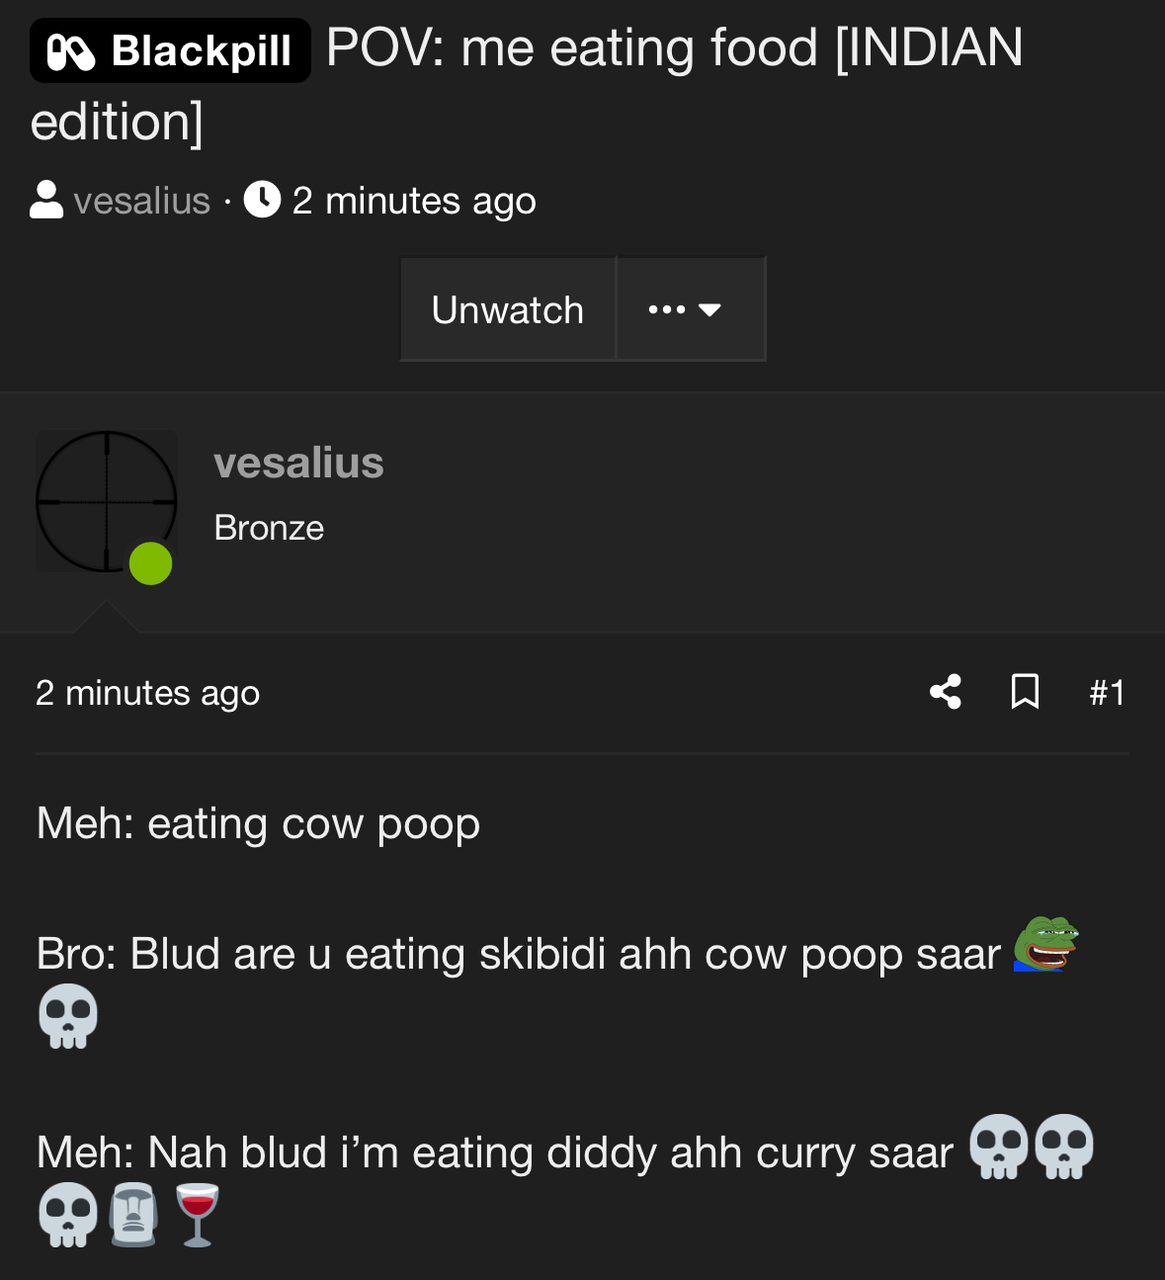1165x1280 pixels.
Task: Click the Blackpill prefix label text
Action: (201, 51)
